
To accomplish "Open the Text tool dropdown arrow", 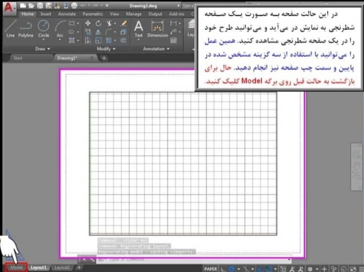I will click(x=139, y=39).
